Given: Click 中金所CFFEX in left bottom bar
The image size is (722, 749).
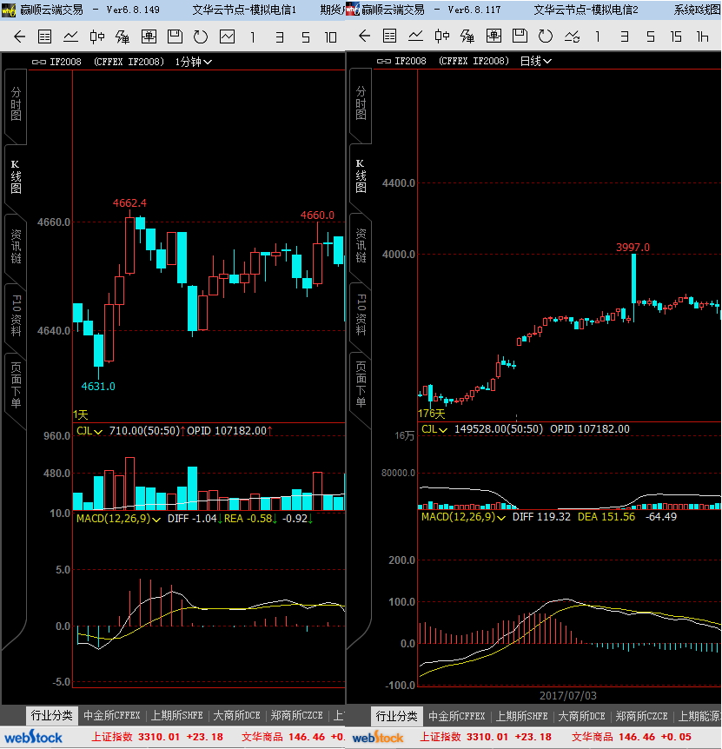Looking at the screenshot, I should (x=111, y=716).
